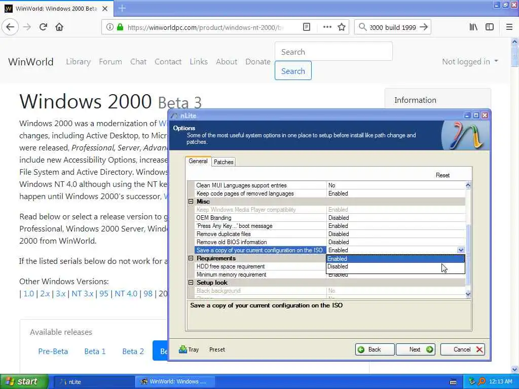Open the Firefox library icon
The height and width of the screenshot is (389, 519).
[473, 27]
